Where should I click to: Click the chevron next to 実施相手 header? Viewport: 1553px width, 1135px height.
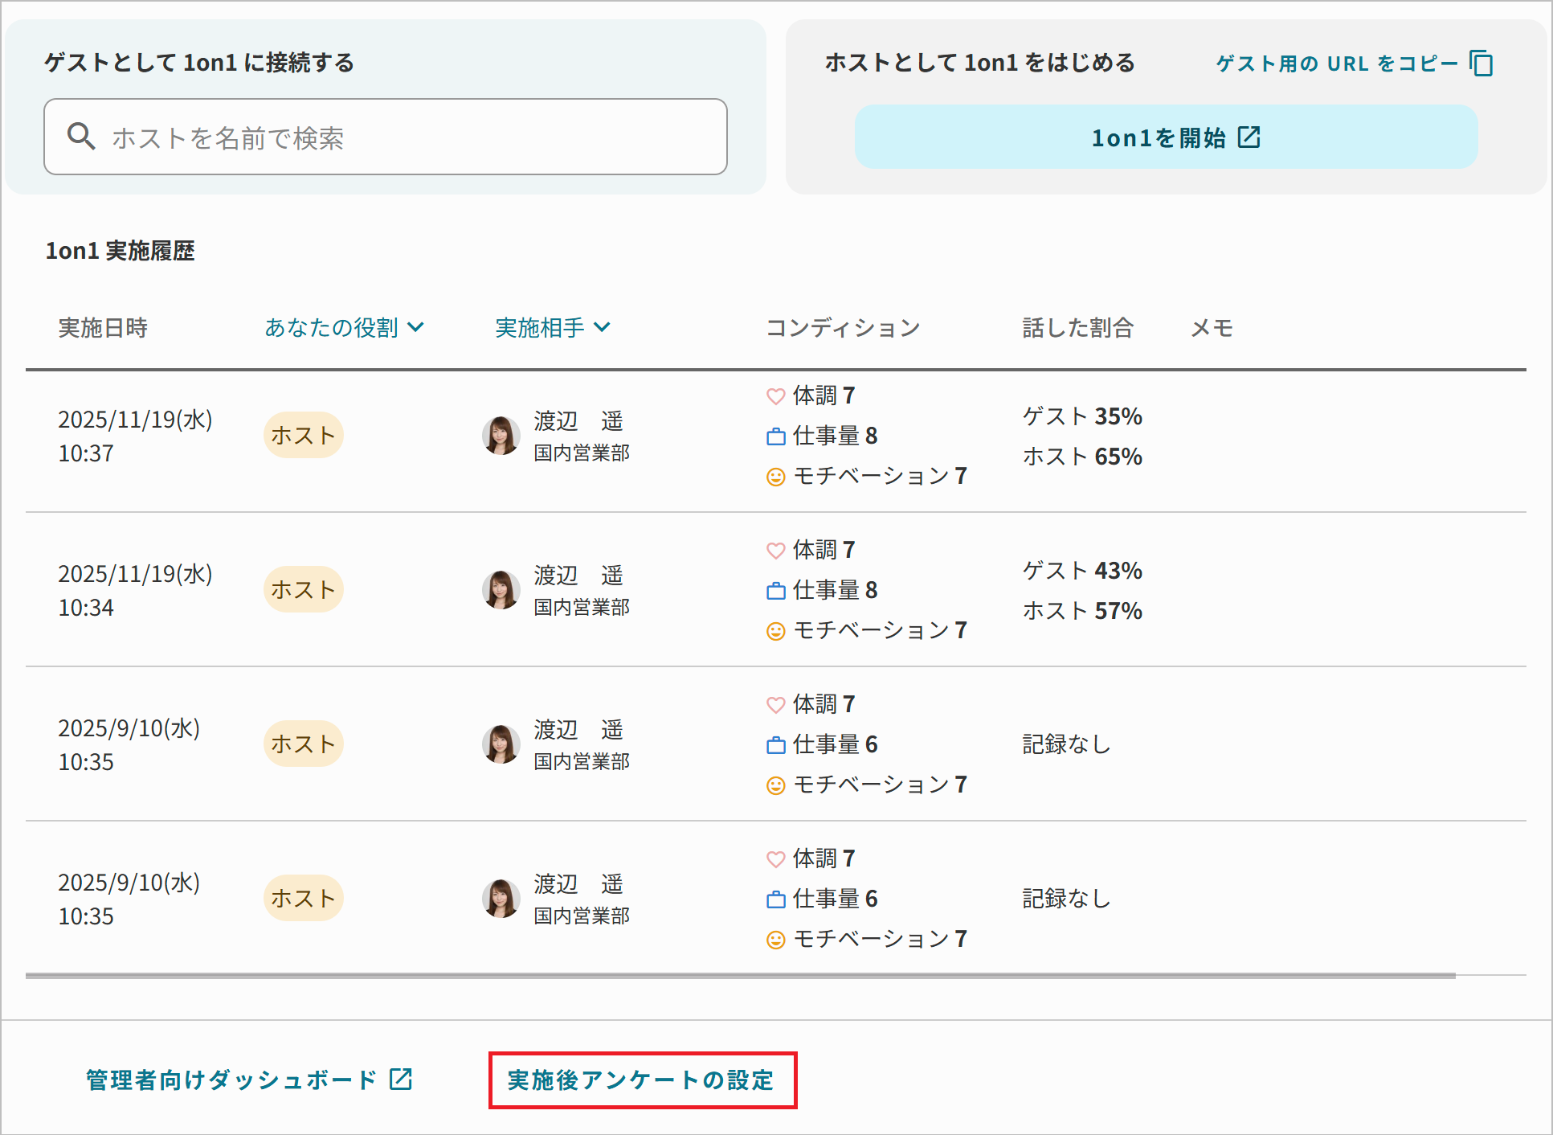602,327
